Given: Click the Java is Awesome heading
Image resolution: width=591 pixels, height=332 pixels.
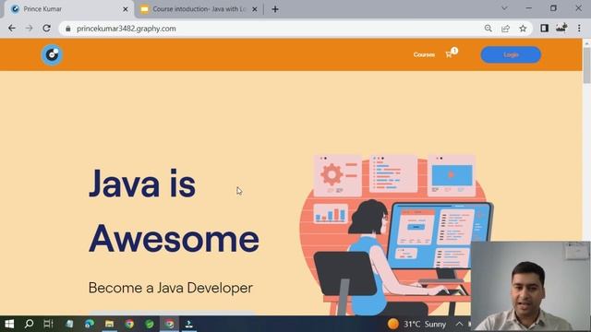Looking at the screenshot, I should tap(174, 211).
